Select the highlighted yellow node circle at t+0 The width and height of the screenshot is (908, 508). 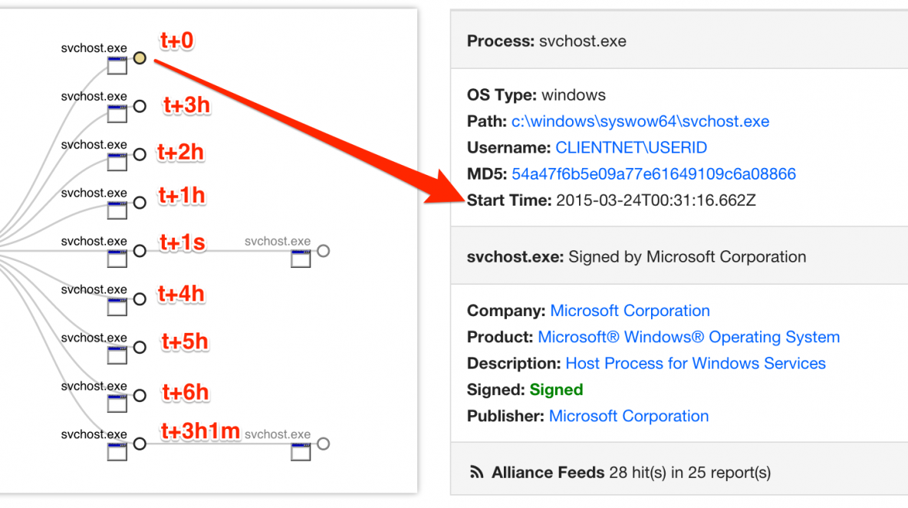[x=139, y=58]
